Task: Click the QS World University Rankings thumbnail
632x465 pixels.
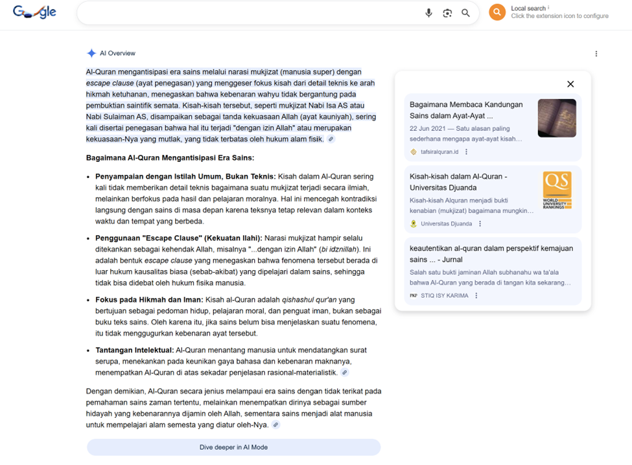Action: coord(557,190)
